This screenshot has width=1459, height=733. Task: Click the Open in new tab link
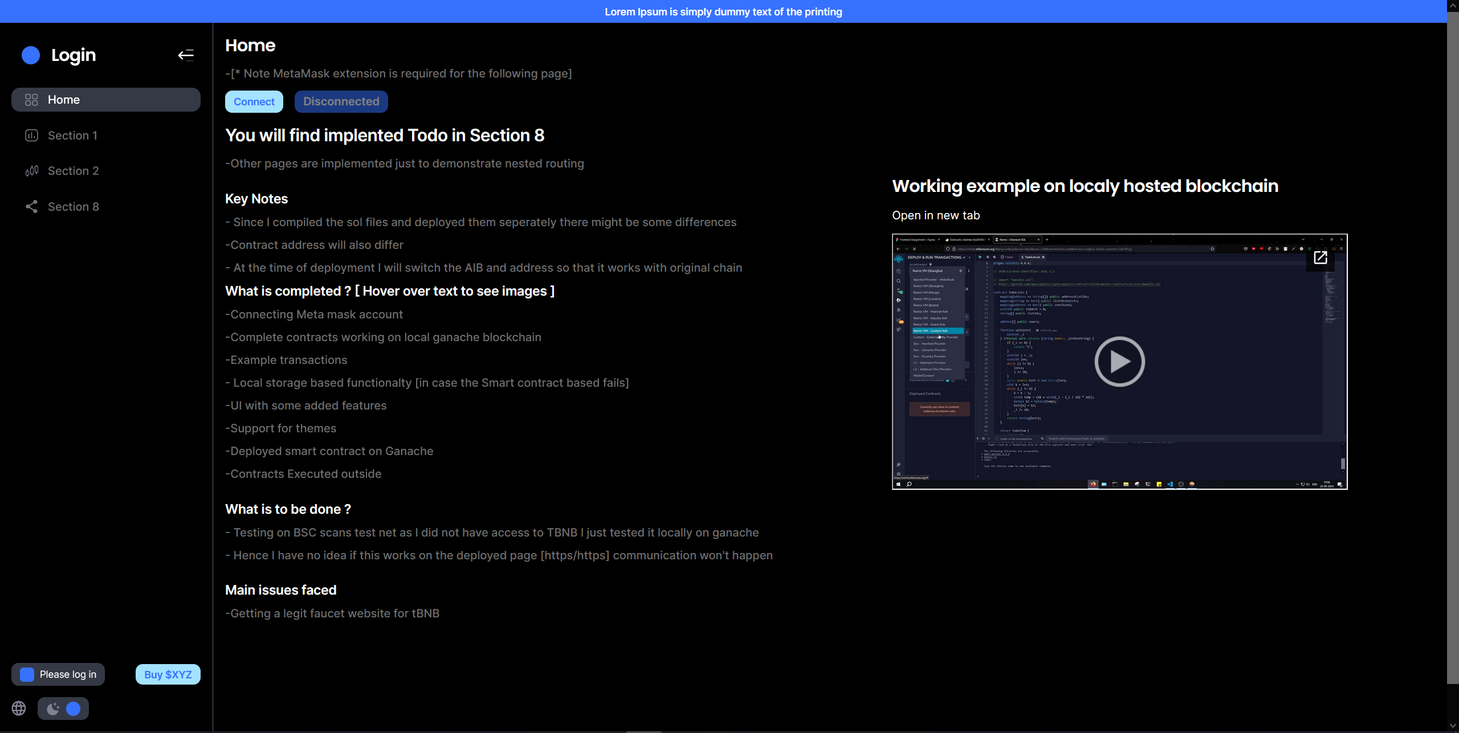936,215
